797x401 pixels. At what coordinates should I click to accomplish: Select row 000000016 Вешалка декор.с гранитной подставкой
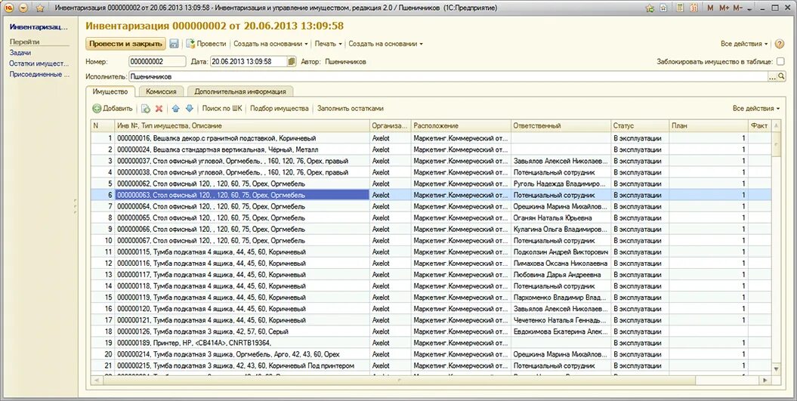pyautogui.click(x=431, y=138)
